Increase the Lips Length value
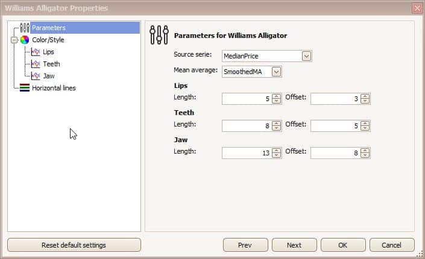 coord(276,96)
